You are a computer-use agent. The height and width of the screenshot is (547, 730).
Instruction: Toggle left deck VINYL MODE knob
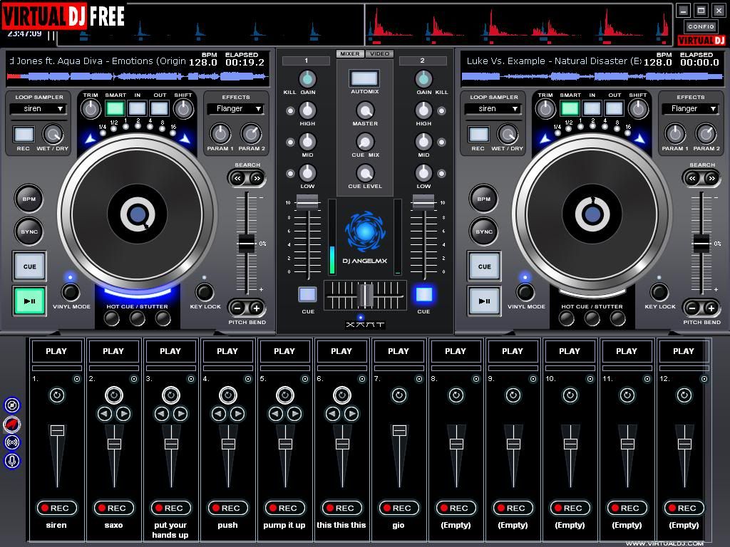click(71, 292)
